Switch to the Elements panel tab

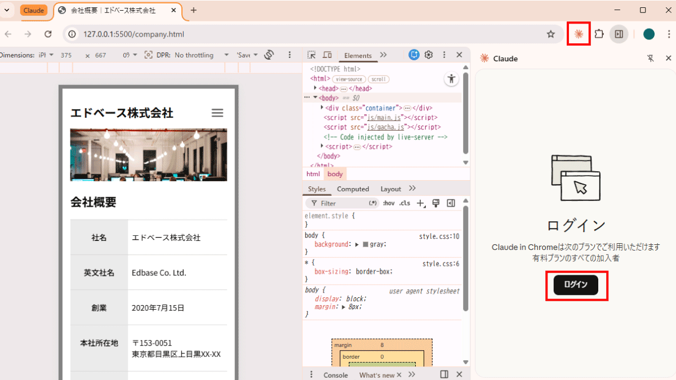pyautogui.click(x=358, y=55)
